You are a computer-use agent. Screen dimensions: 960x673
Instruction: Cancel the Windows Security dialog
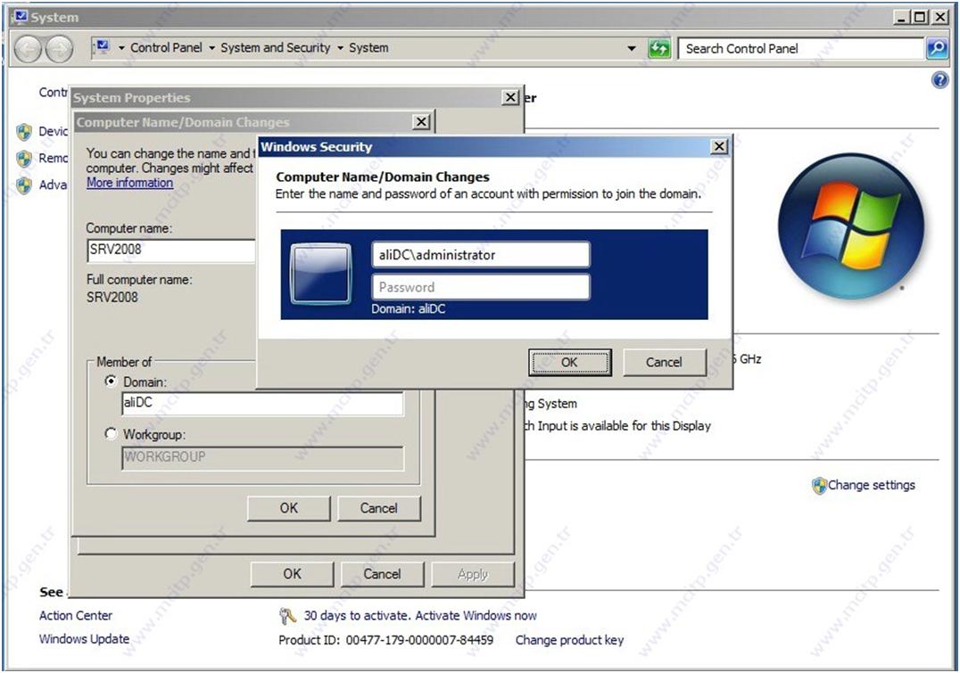tap(665, 362)
